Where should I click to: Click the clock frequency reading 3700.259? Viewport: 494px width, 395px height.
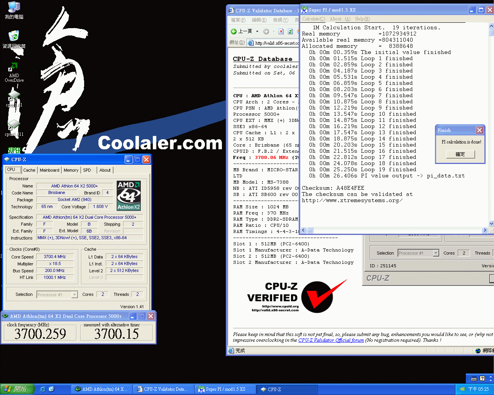tap(40, 334)
